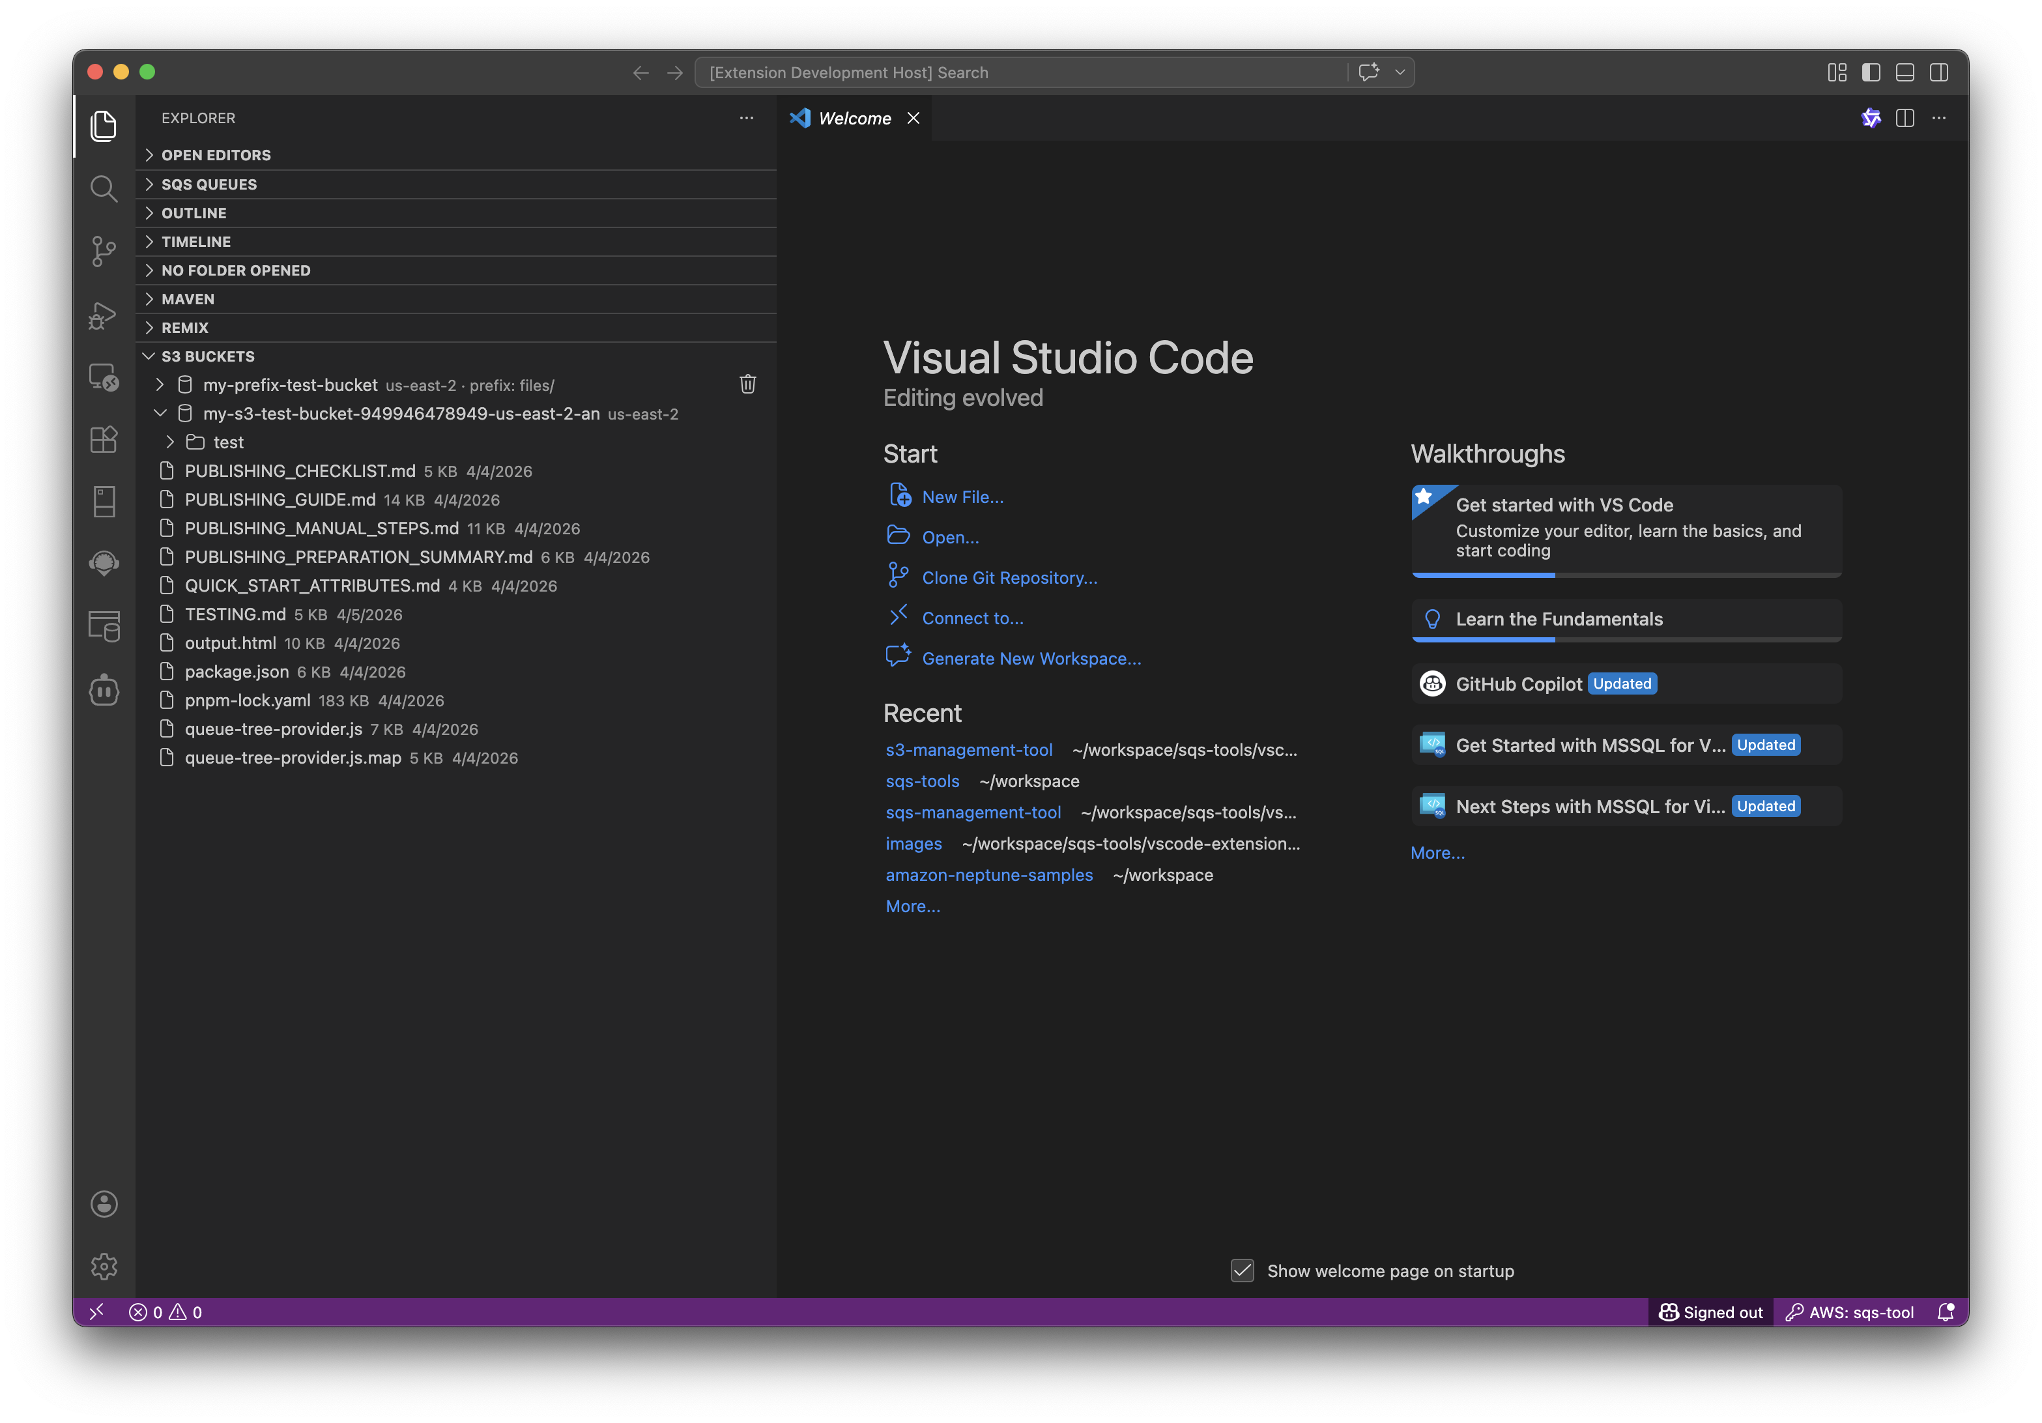Click the remote window icon in status bar
This screenshot has width=2042, height=1423.
[x=97, y=1312]
